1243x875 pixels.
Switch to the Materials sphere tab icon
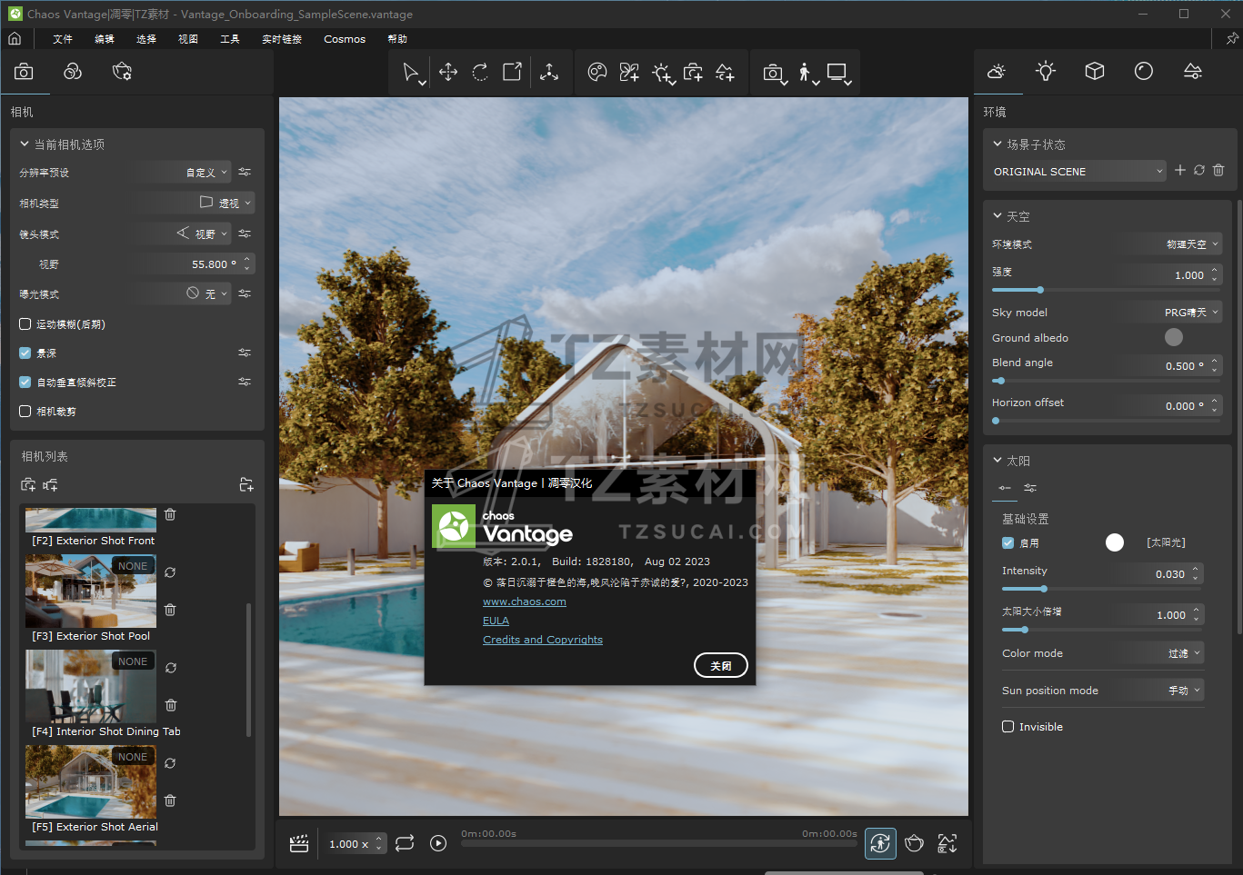[x=1144, y=71]
